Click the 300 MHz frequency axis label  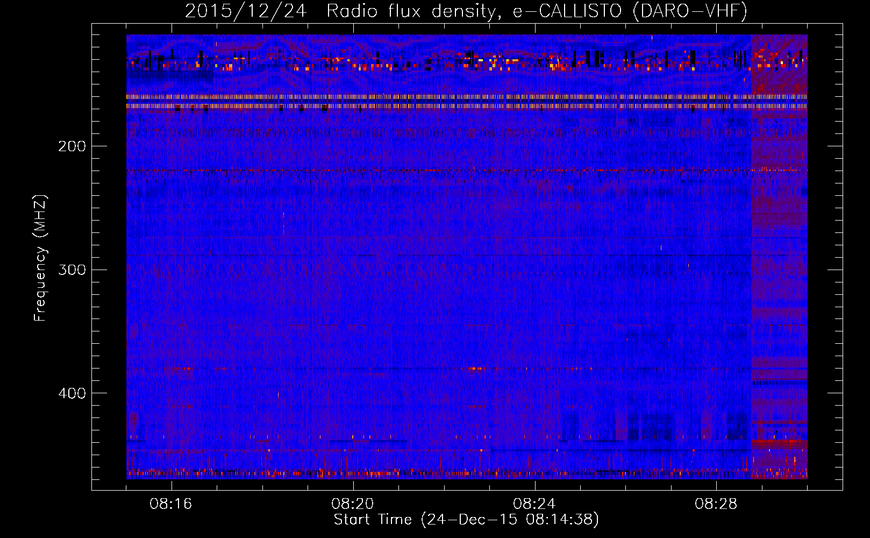point(72,270)
